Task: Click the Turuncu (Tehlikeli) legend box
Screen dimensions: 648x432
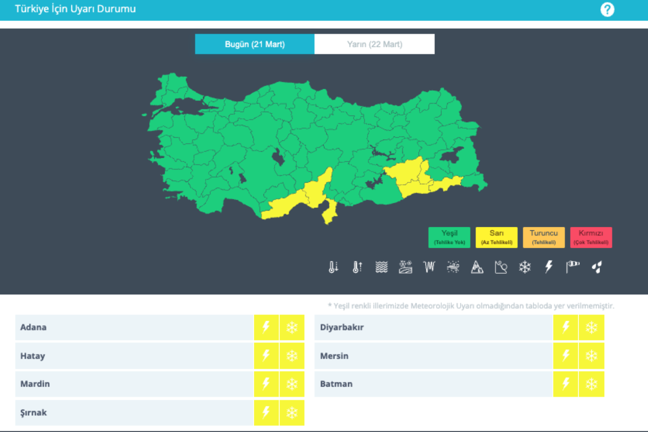Action: click(544, 238)
